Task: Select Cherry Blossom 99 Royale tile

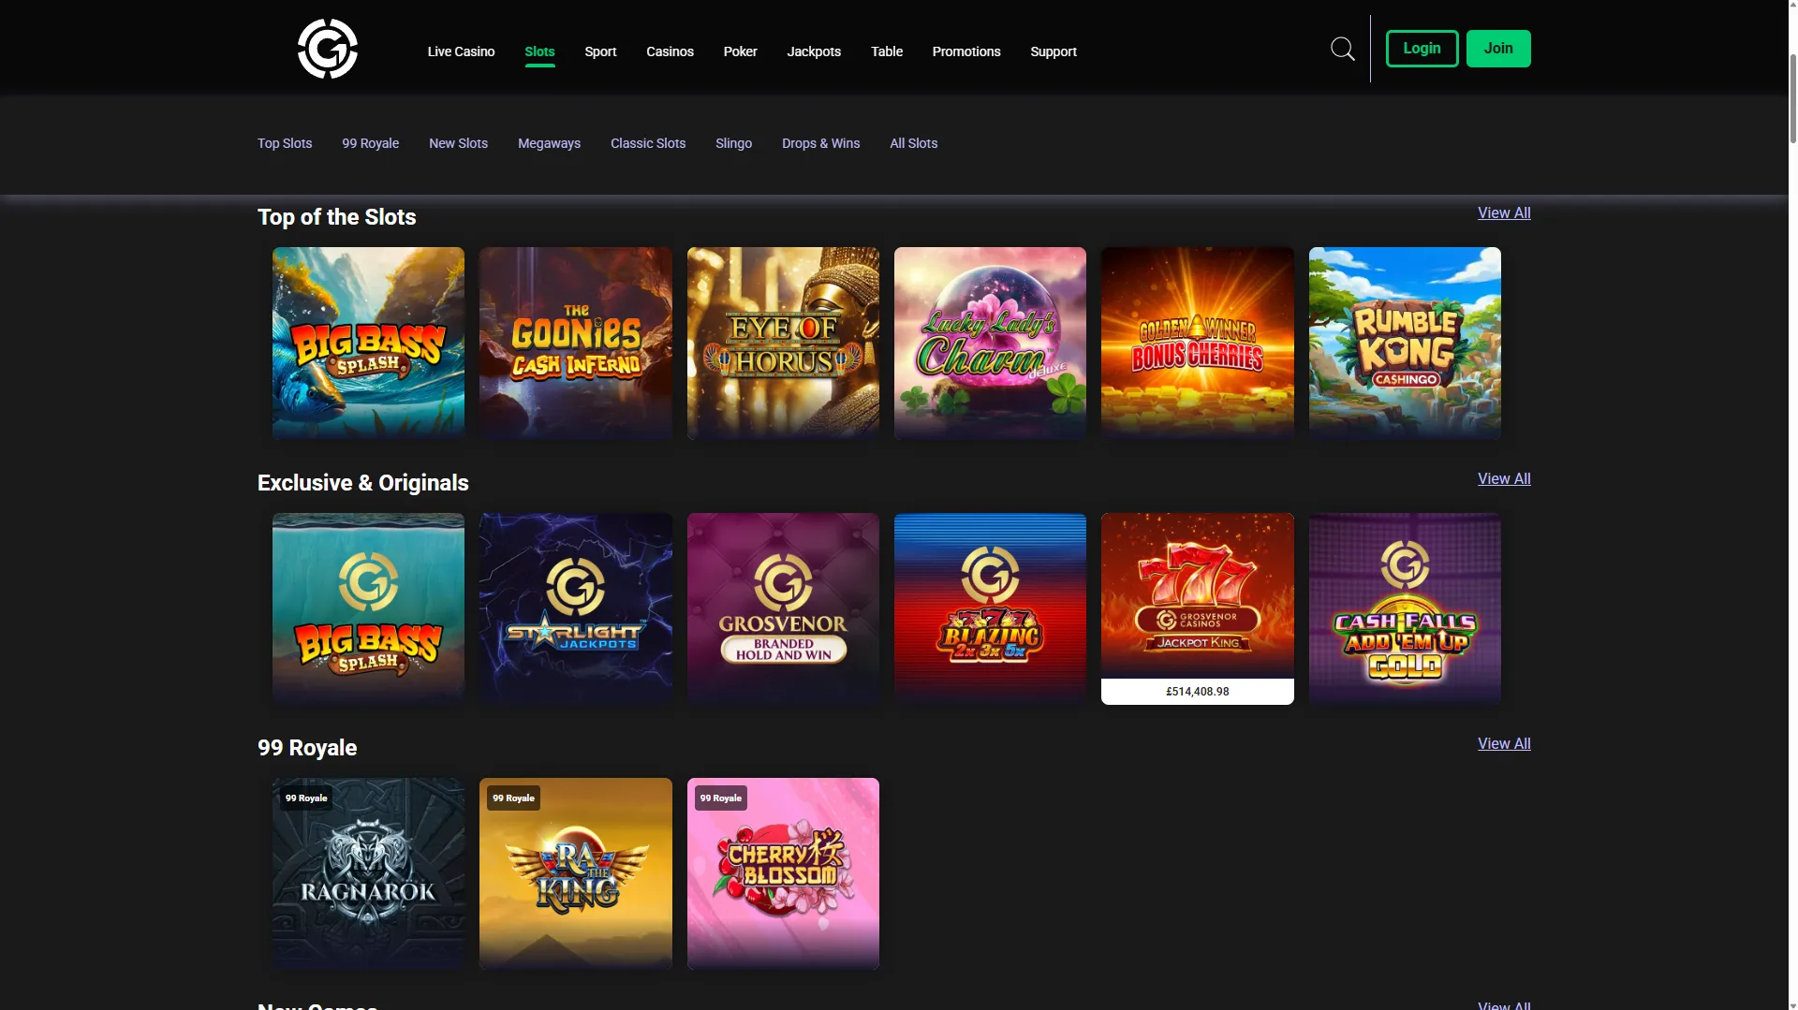Action: 783,873
